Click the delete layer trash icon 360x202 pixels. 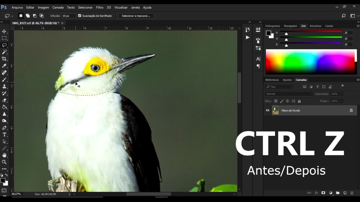(x=352, y=193)
